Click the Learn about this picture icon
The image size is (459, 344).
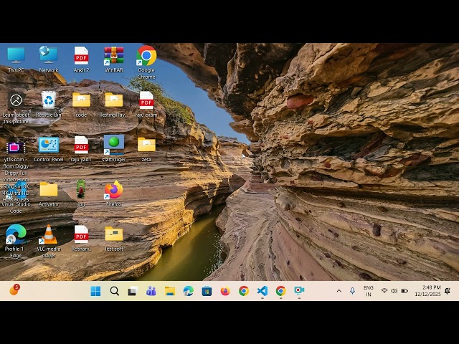coord(16,100)
